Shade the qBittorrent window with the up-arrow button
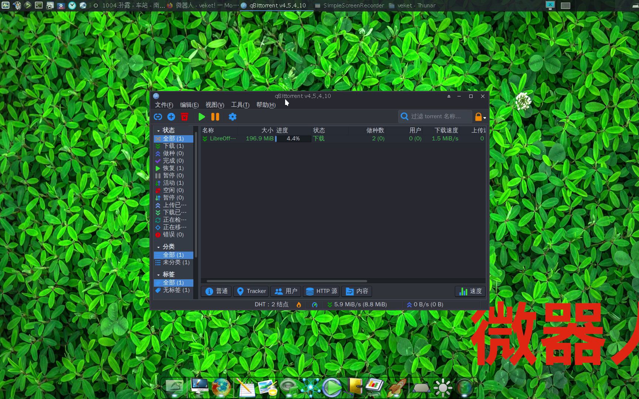639x399 pixels. tap(449, 96)
